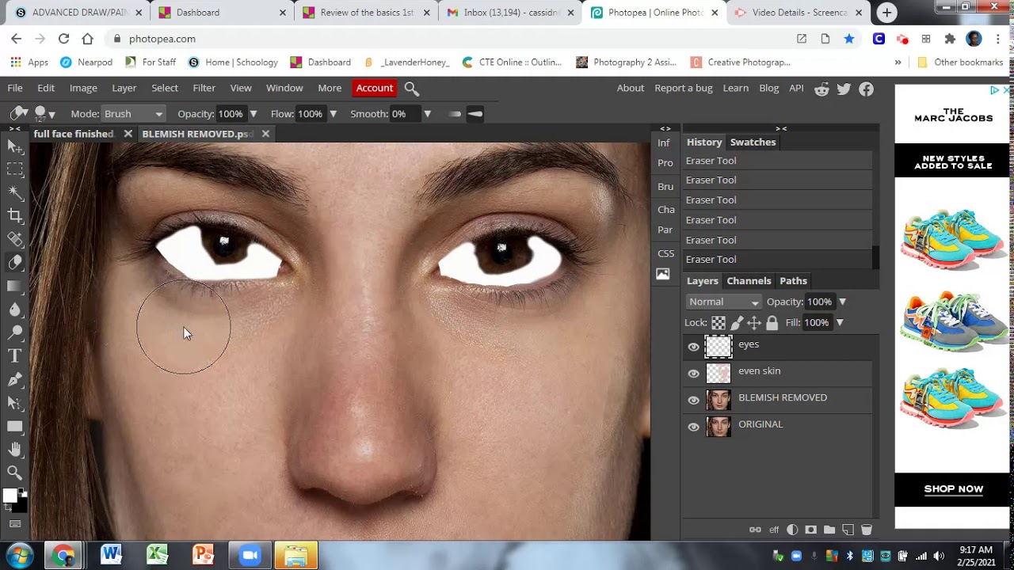The width and height of the screenshot is (1014, 570).
Task: Switch to the BLEMISH REMOVED.psd document tab
Action: point(197,134)
